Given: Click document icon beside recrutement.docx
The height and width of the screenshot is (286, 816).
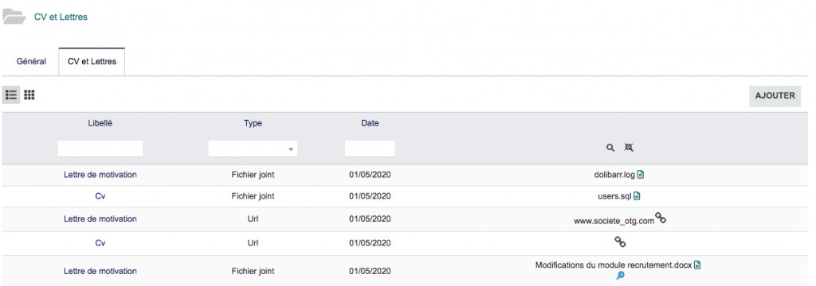Looking at the screenshot, I should tap(697, 265).
